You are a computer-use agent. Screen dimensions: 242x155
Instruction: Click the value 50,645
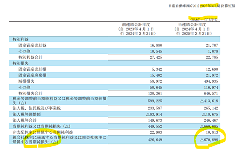[156, 88]
